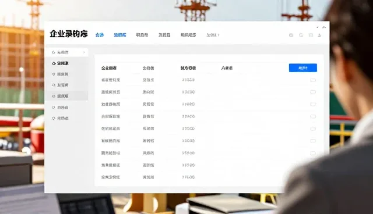373x214 pixels.
Task: Toggle the switch in the seventh table row
Action: (313, 153)
